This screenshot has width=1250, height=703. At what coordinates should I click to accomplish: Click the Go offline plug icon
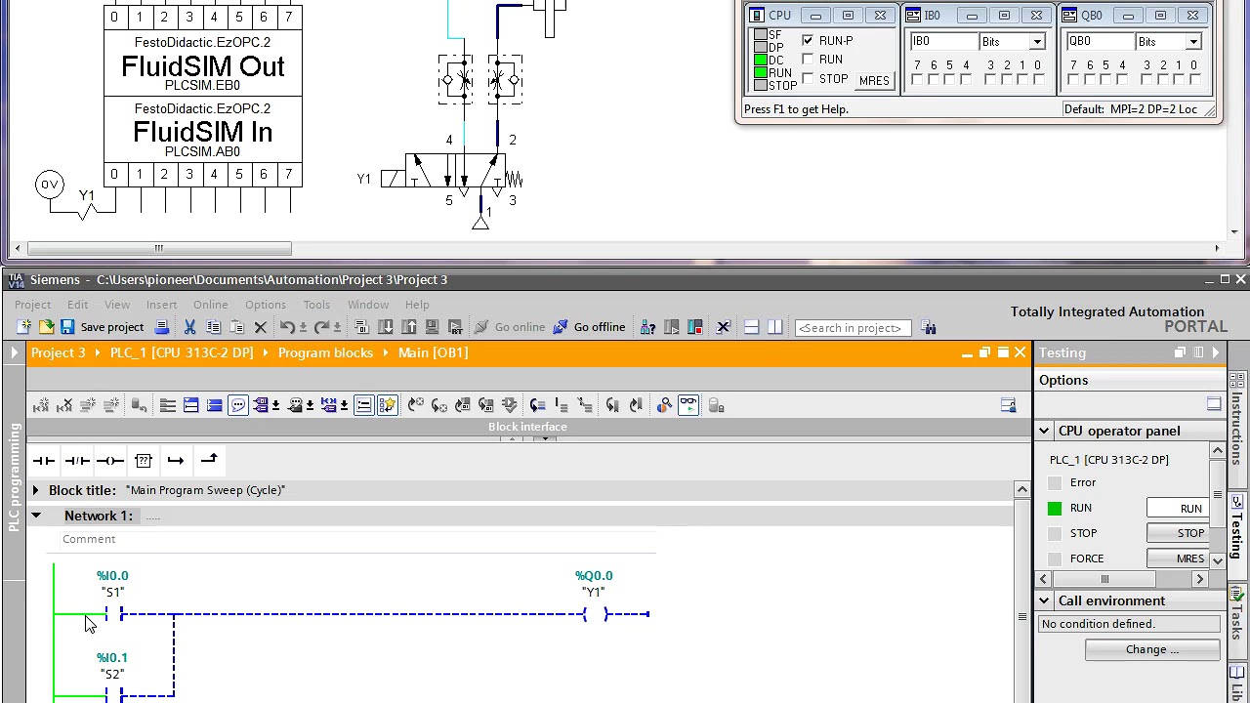coord(561,327)
